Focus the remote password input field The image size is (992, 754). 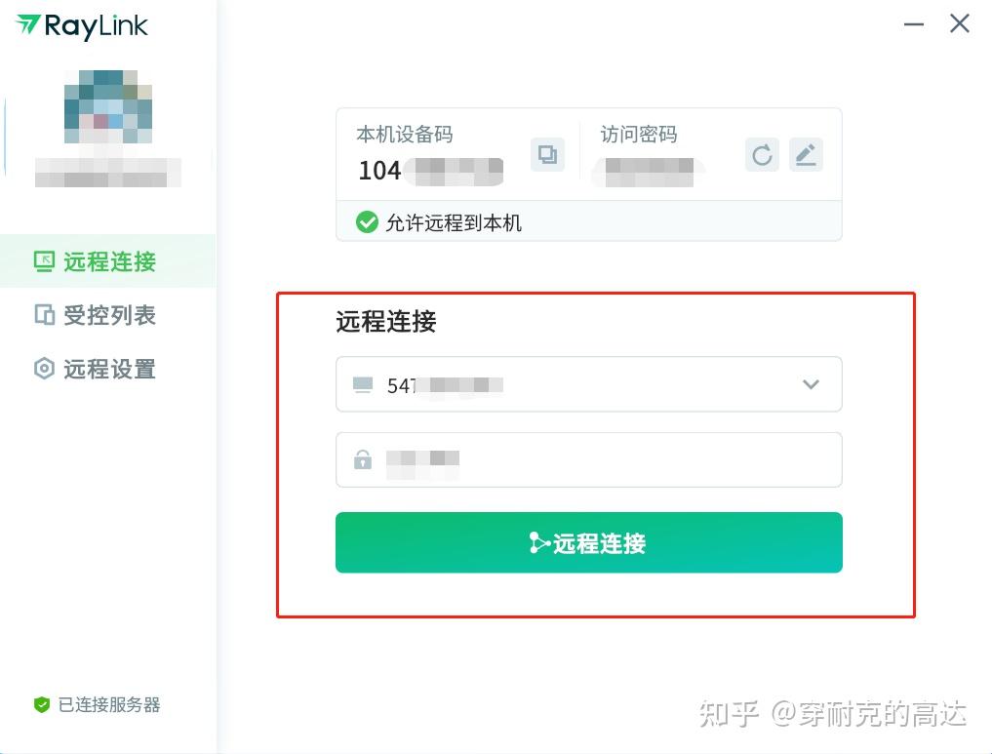(605, 459)
